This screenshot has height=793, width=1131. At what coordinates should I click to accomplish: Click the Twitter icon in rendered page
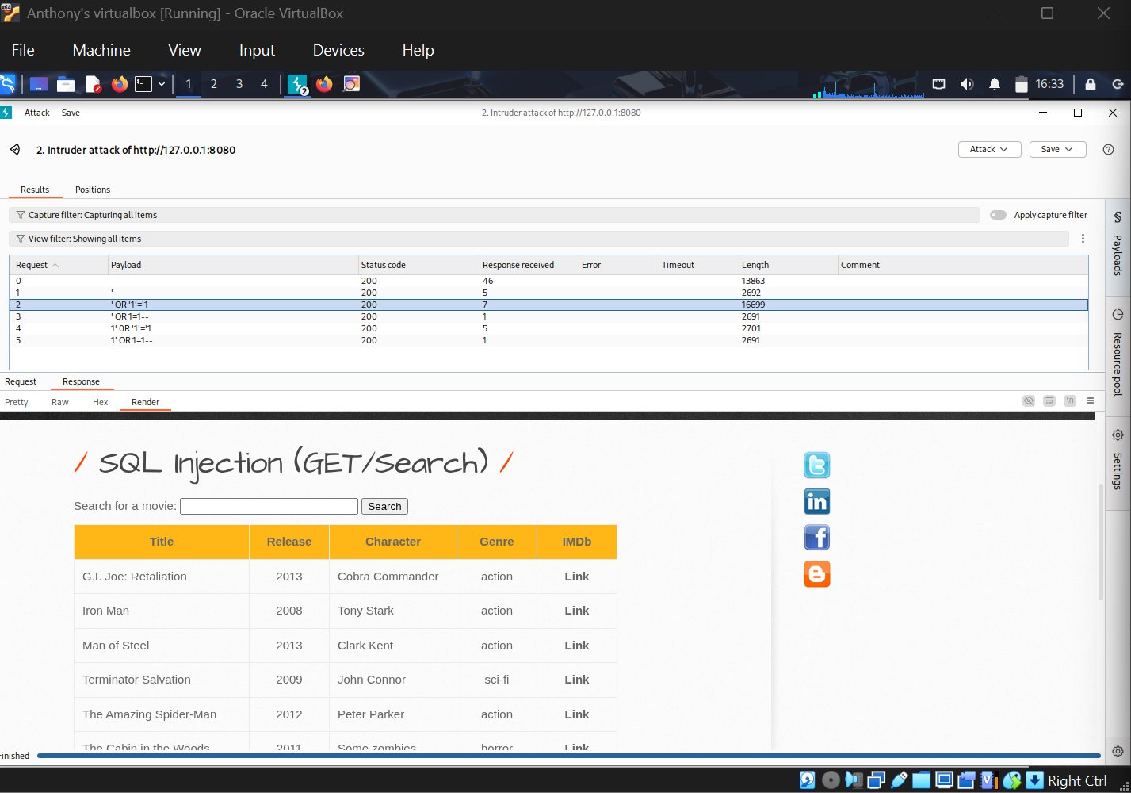(x=816, y=465)
